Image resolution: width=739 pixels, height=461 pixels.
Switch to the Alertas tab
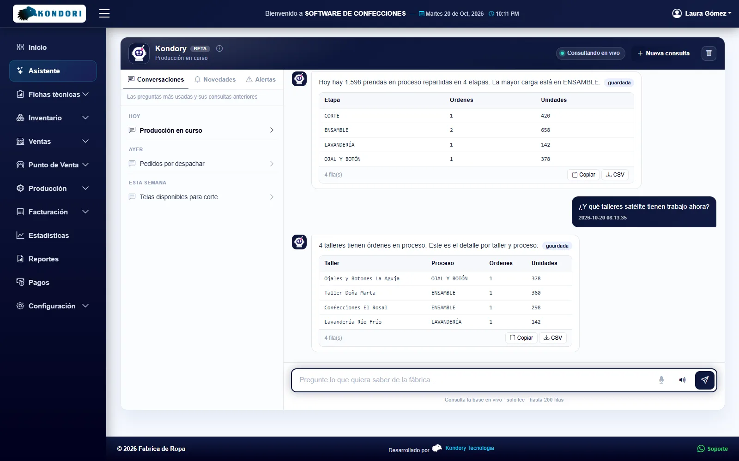[x=261, y=79]
